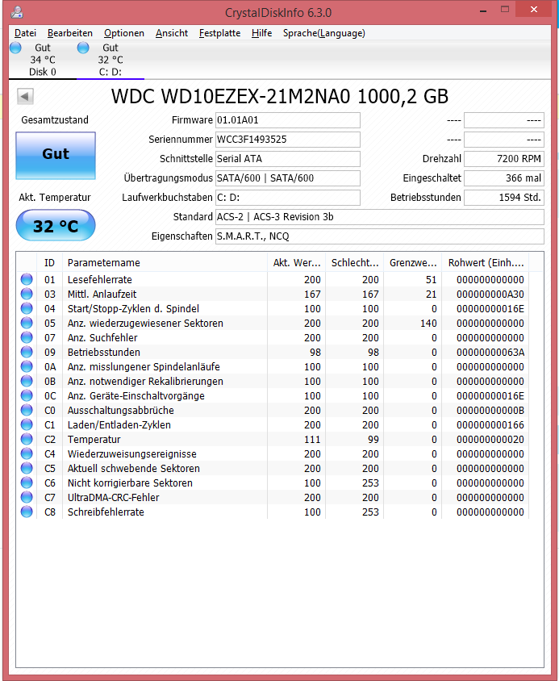Click status icon of Aktuell schwebende Sektoren row
Screen dimensions: 559x681
(27, 468)
